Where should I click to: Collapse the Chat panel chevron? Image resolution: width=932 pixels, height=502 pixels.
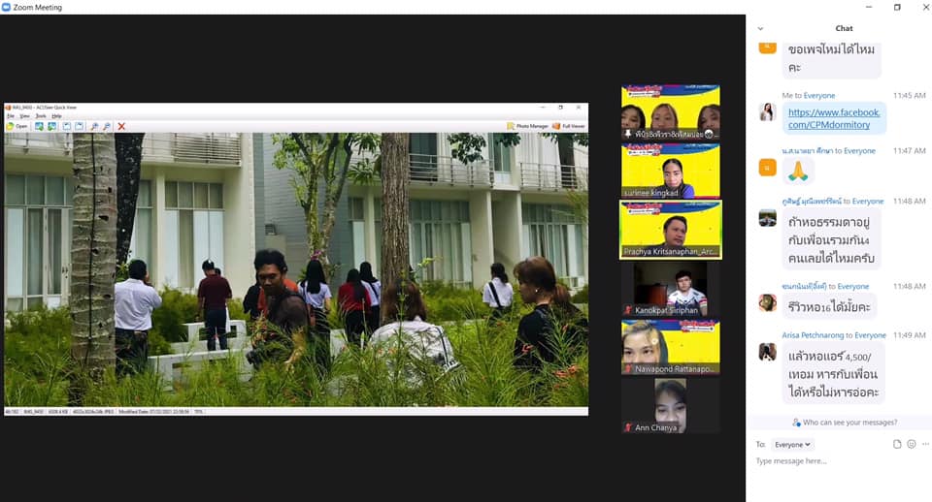pyautogui.click(x=760, y=28)
